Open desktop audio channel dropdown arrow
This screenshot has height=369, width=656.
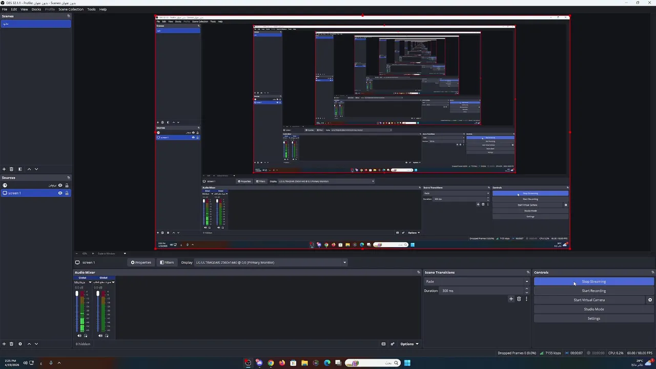tap(113, 282)
